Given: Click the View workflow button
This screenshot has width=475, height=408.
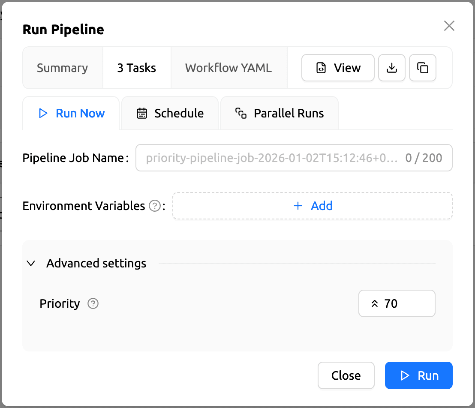Looking at the screenshot, I should [338, 68].
